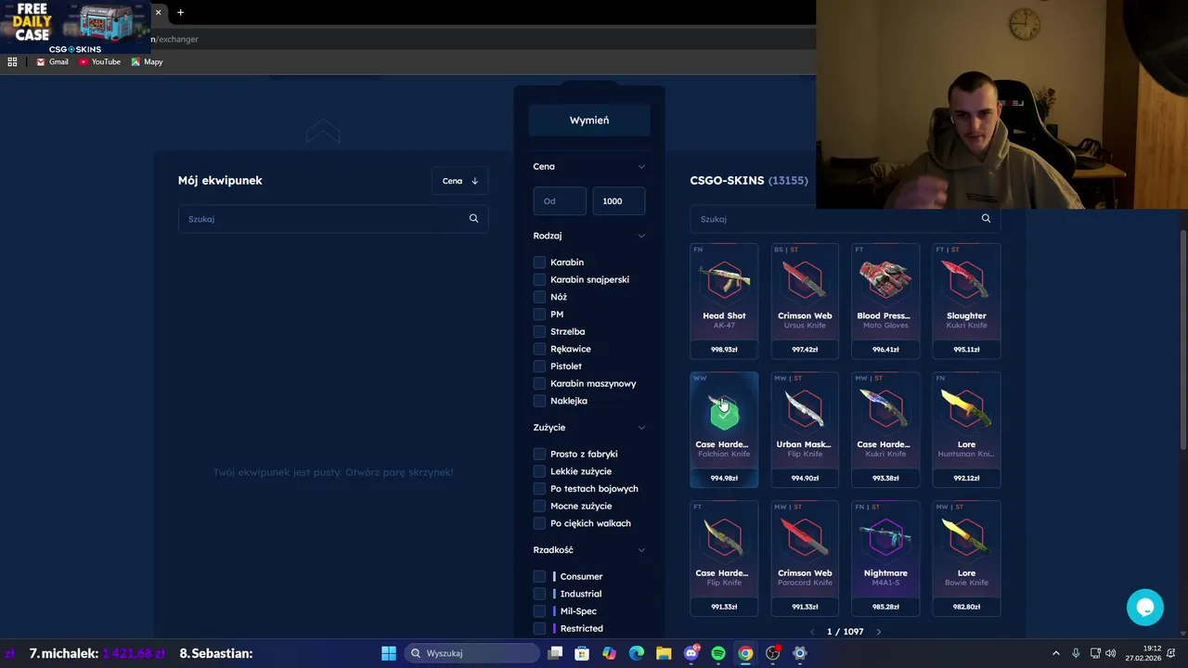Check the Po ciężkich walkach checkbox
This screenshot has width=1188, height=668.
pyautogui.click(x=539, y=523)
